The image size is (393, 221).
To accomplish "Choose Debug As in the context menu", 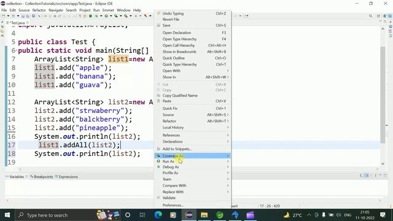I will click(x=192, y=167).
